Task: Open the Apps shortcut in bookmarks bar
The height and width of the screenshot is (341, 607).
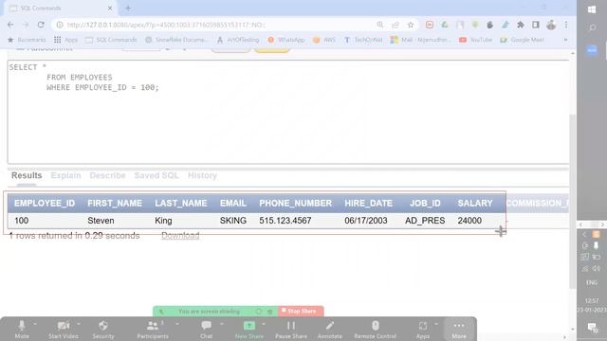Action: coord(65,40)
